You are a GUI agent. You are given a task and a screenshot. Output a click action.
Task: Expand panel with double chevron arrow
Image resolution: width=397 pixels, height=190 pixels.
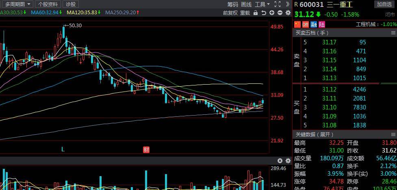pyautogui.click(x=288, y=4)
